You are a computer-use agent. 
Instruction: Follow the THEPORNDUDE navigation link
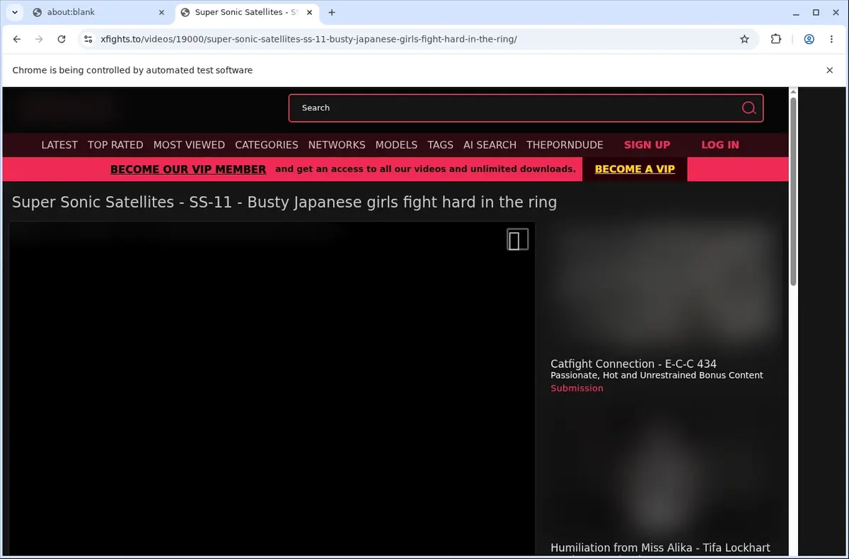pyautogui.click(x=565, y=144)
